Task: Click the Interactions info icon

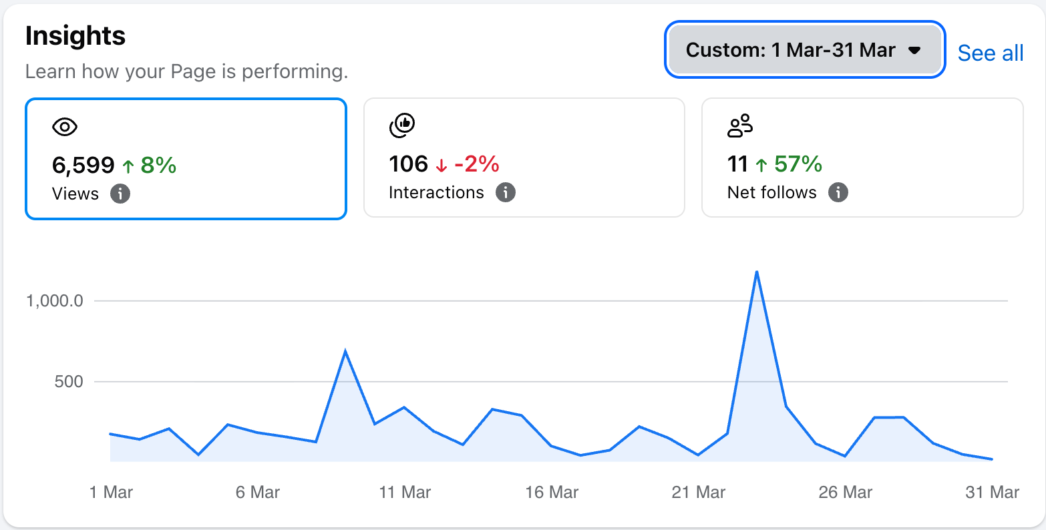Action: (506, 193)
